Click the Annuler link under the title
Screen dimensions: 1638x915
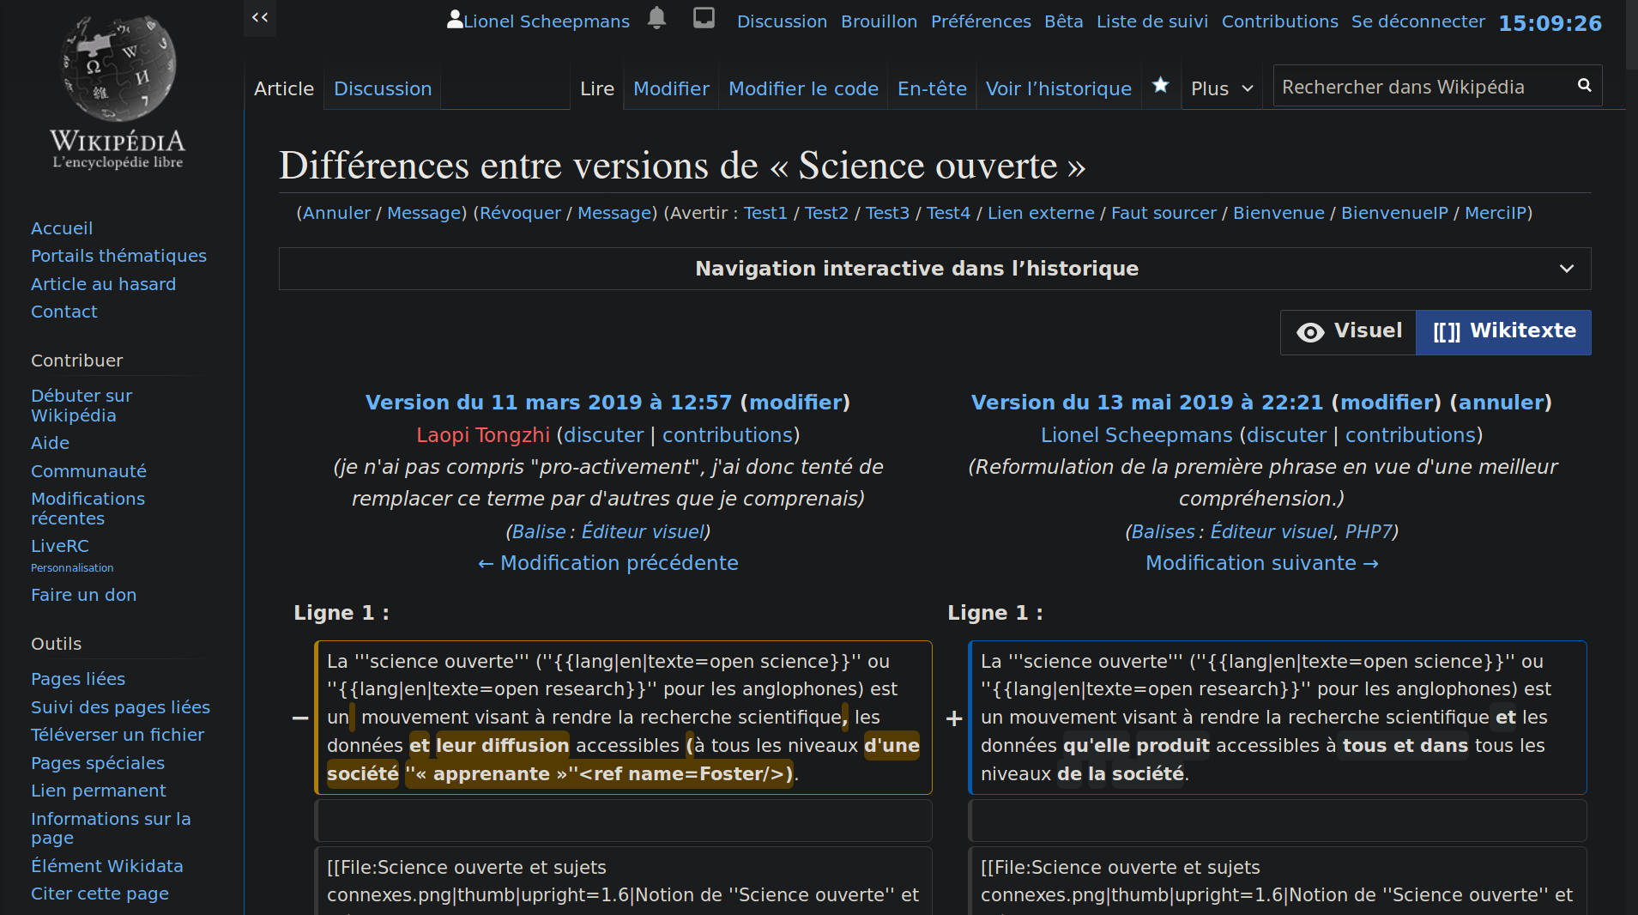pyautogui.click(x=336, y=213)
